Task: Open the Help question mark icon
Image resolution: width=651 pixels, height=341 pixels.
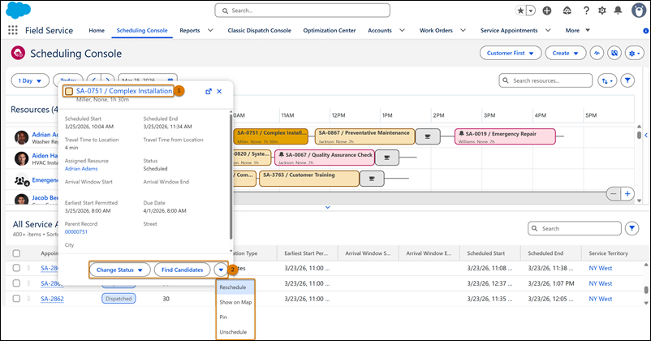Action: [586, 11]
